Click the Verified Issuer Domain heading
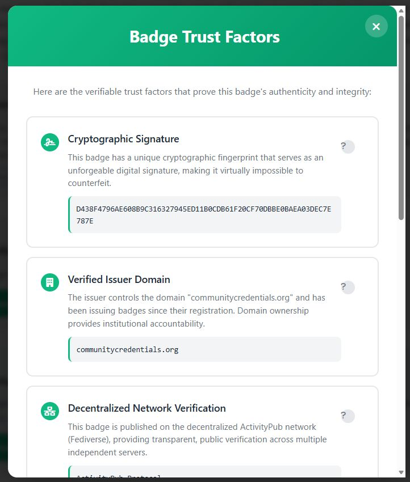 pos(119,280)
